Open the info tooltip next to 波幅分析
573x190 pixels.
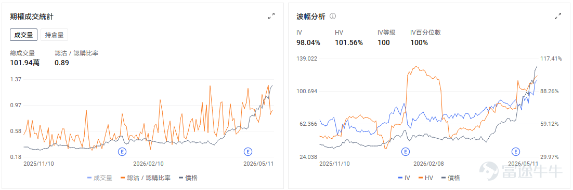pyautogui.click(x=333, y=17)
